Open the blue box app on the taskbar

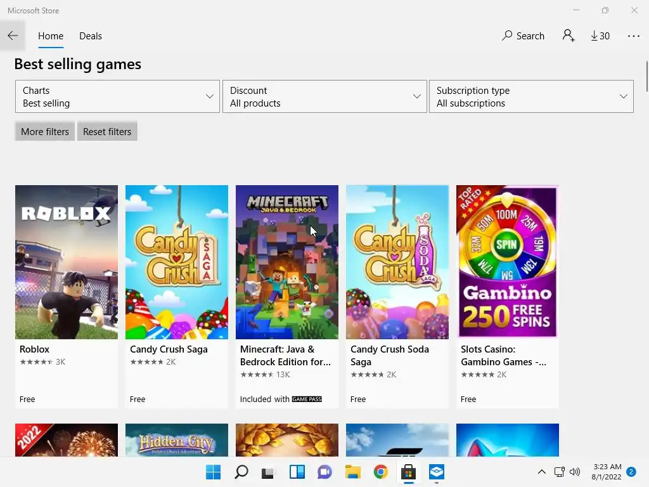pos(436,472)
